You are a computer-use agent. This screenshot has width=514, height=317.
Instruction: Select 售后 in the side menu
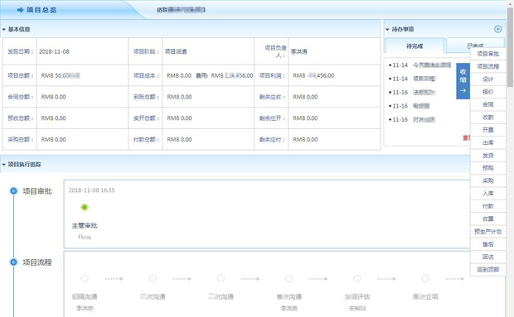coord(487,244)
